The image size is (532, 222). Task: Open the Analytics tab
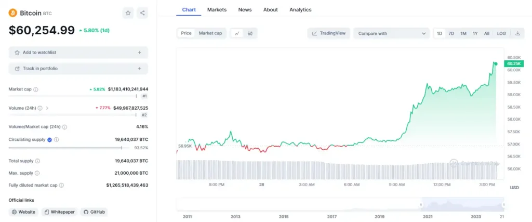point(300,9)
